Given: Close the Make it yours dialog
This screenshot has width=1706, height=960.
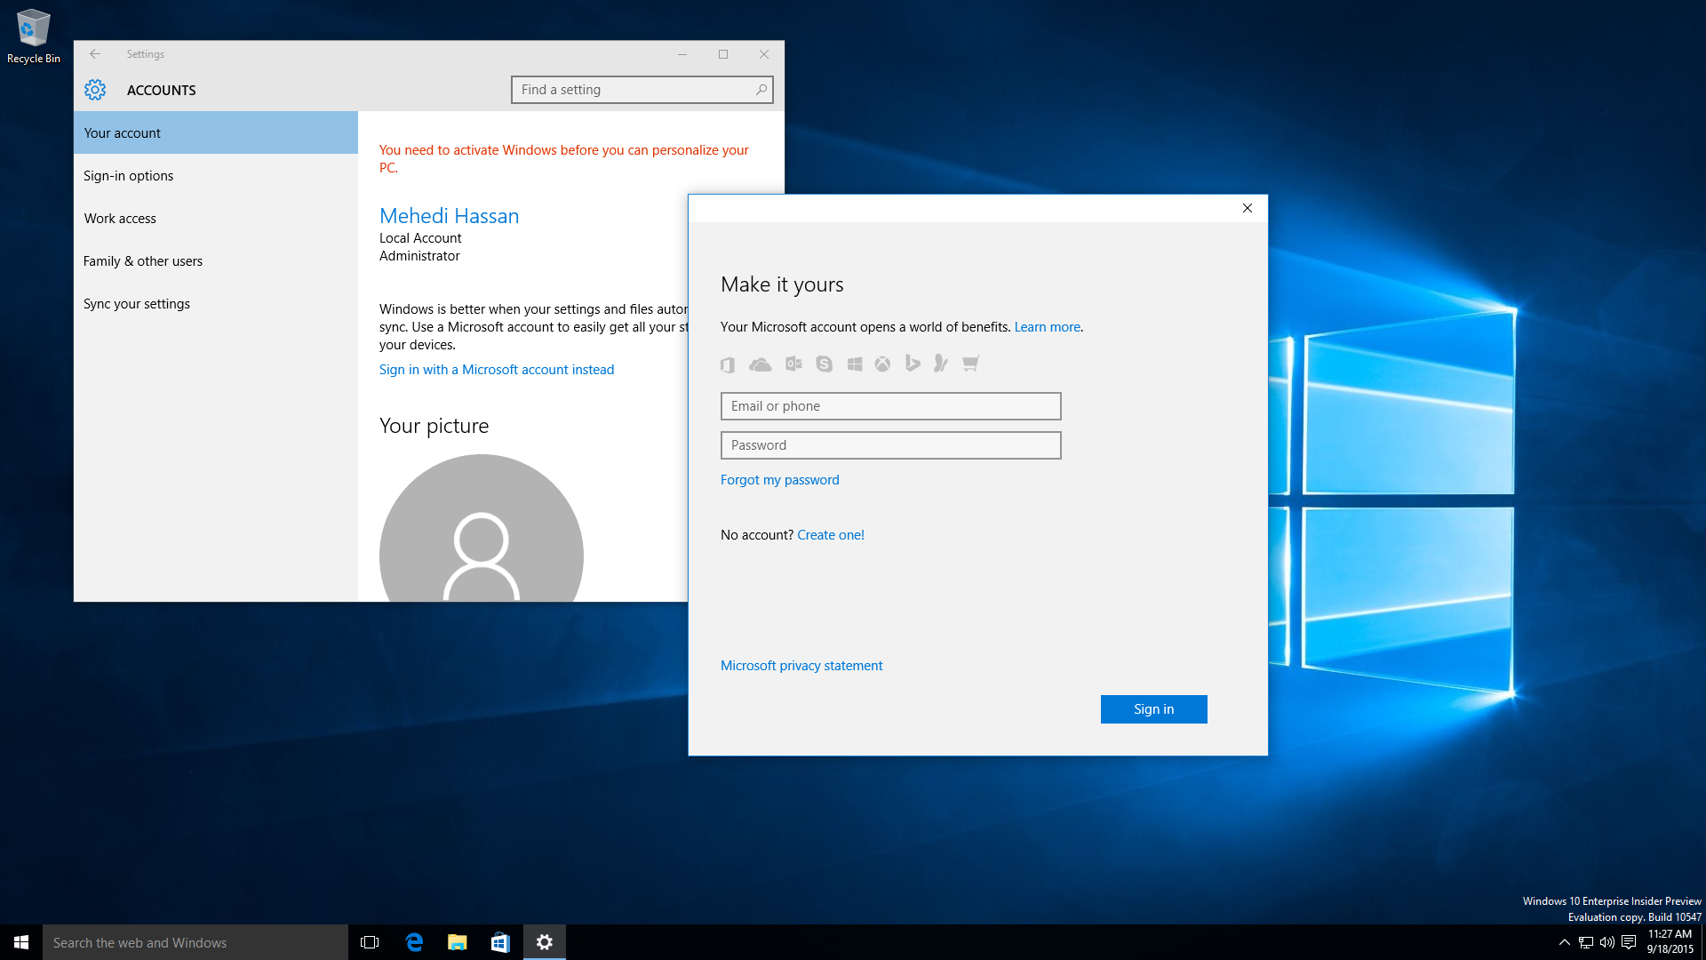Looking at the screenshot, I should pos(1248,208).
